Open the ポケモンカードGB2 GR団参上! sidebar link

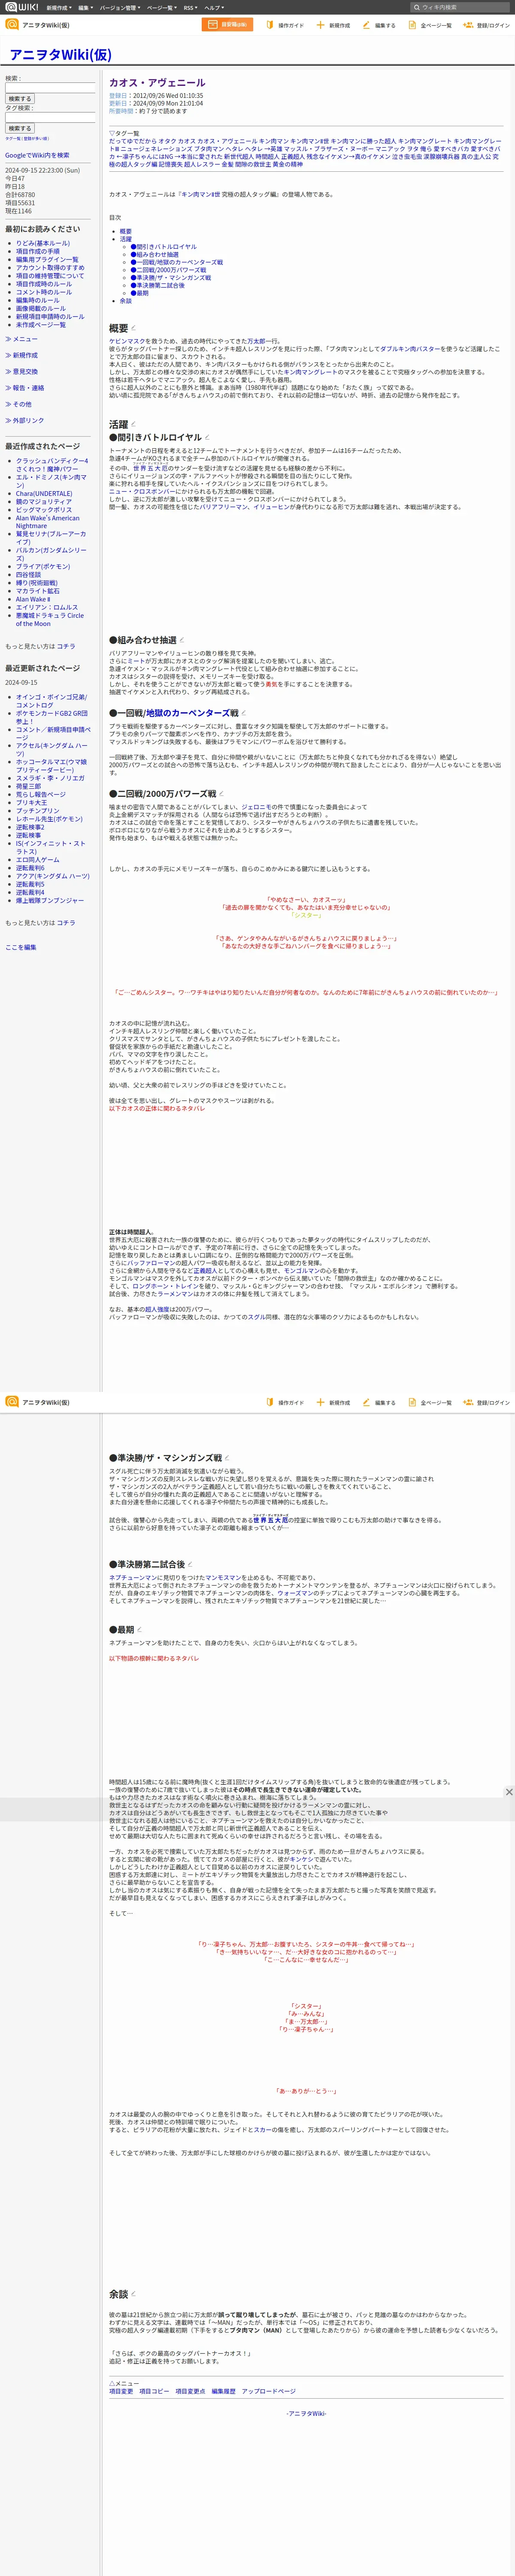pyautogui.click(x=52, y=717)
